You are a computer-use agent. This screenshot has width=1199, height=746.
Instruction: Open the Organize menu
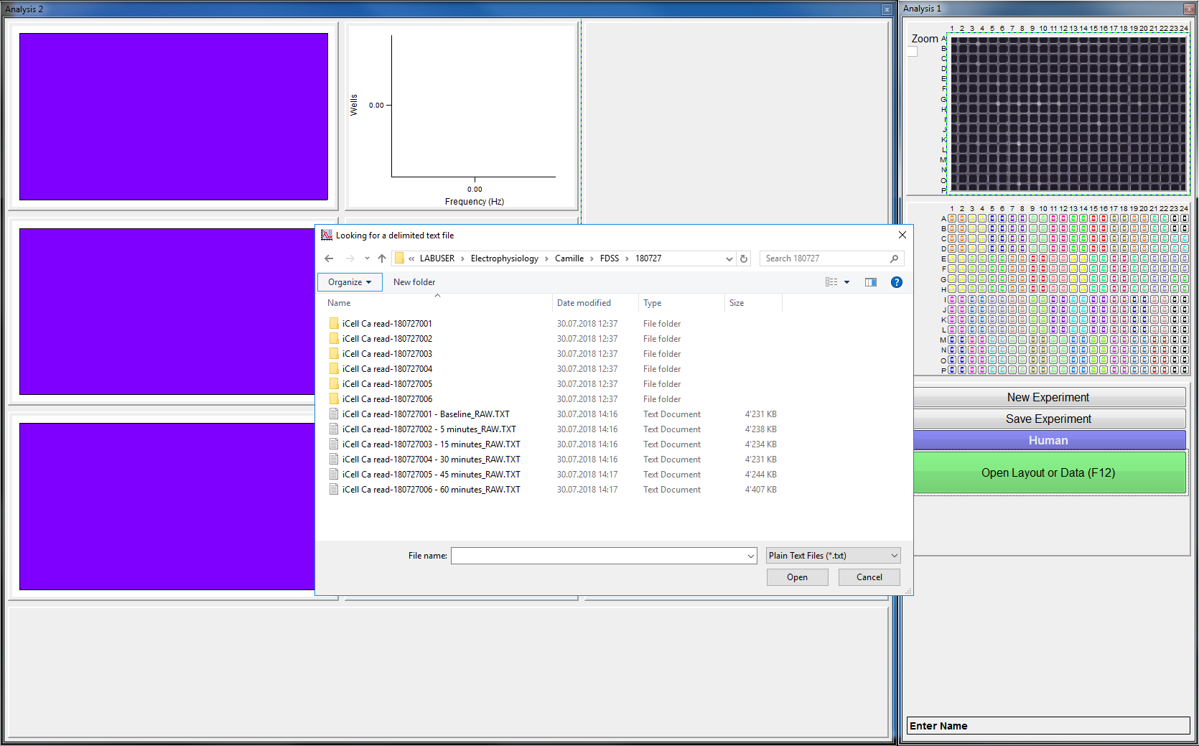point(350,282)
